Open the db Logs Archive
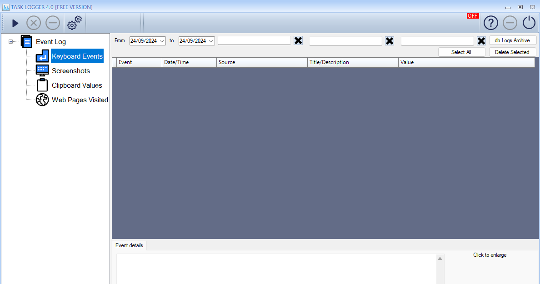540x284 pixels. [x=512, y=40]
